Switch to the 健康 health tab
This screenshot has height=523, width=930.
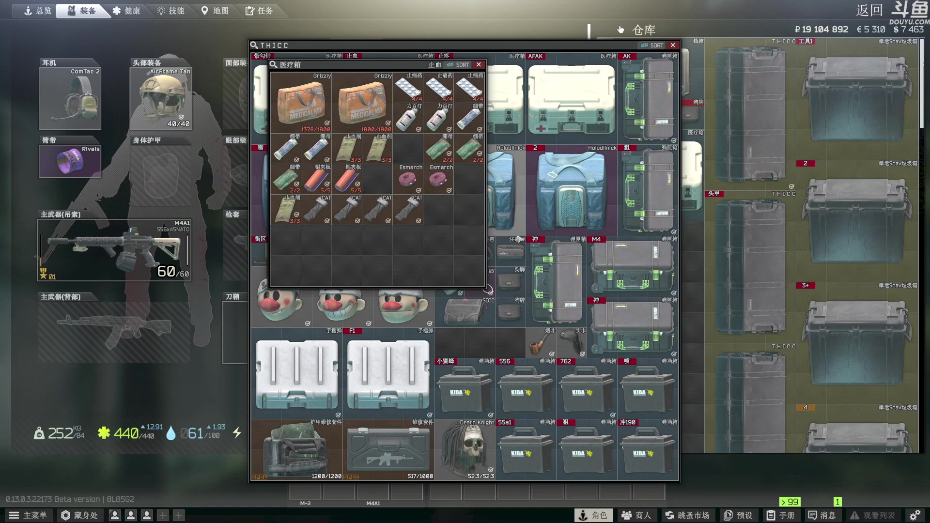click(126, 11)
